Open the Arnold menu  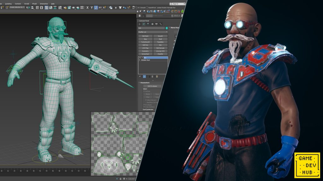pyautogui.click(x=27, y=4)
